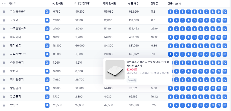Click the product thumbnail in popup

click(x=115, y=70)
